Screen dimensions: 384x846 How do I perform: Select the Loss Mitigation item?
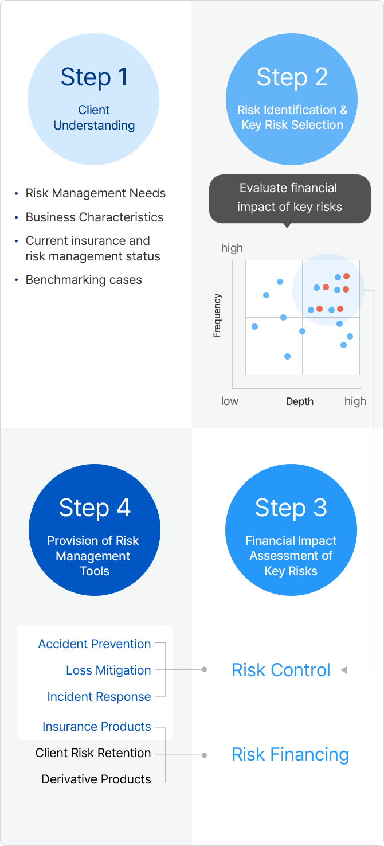click(x=108, y=670)
